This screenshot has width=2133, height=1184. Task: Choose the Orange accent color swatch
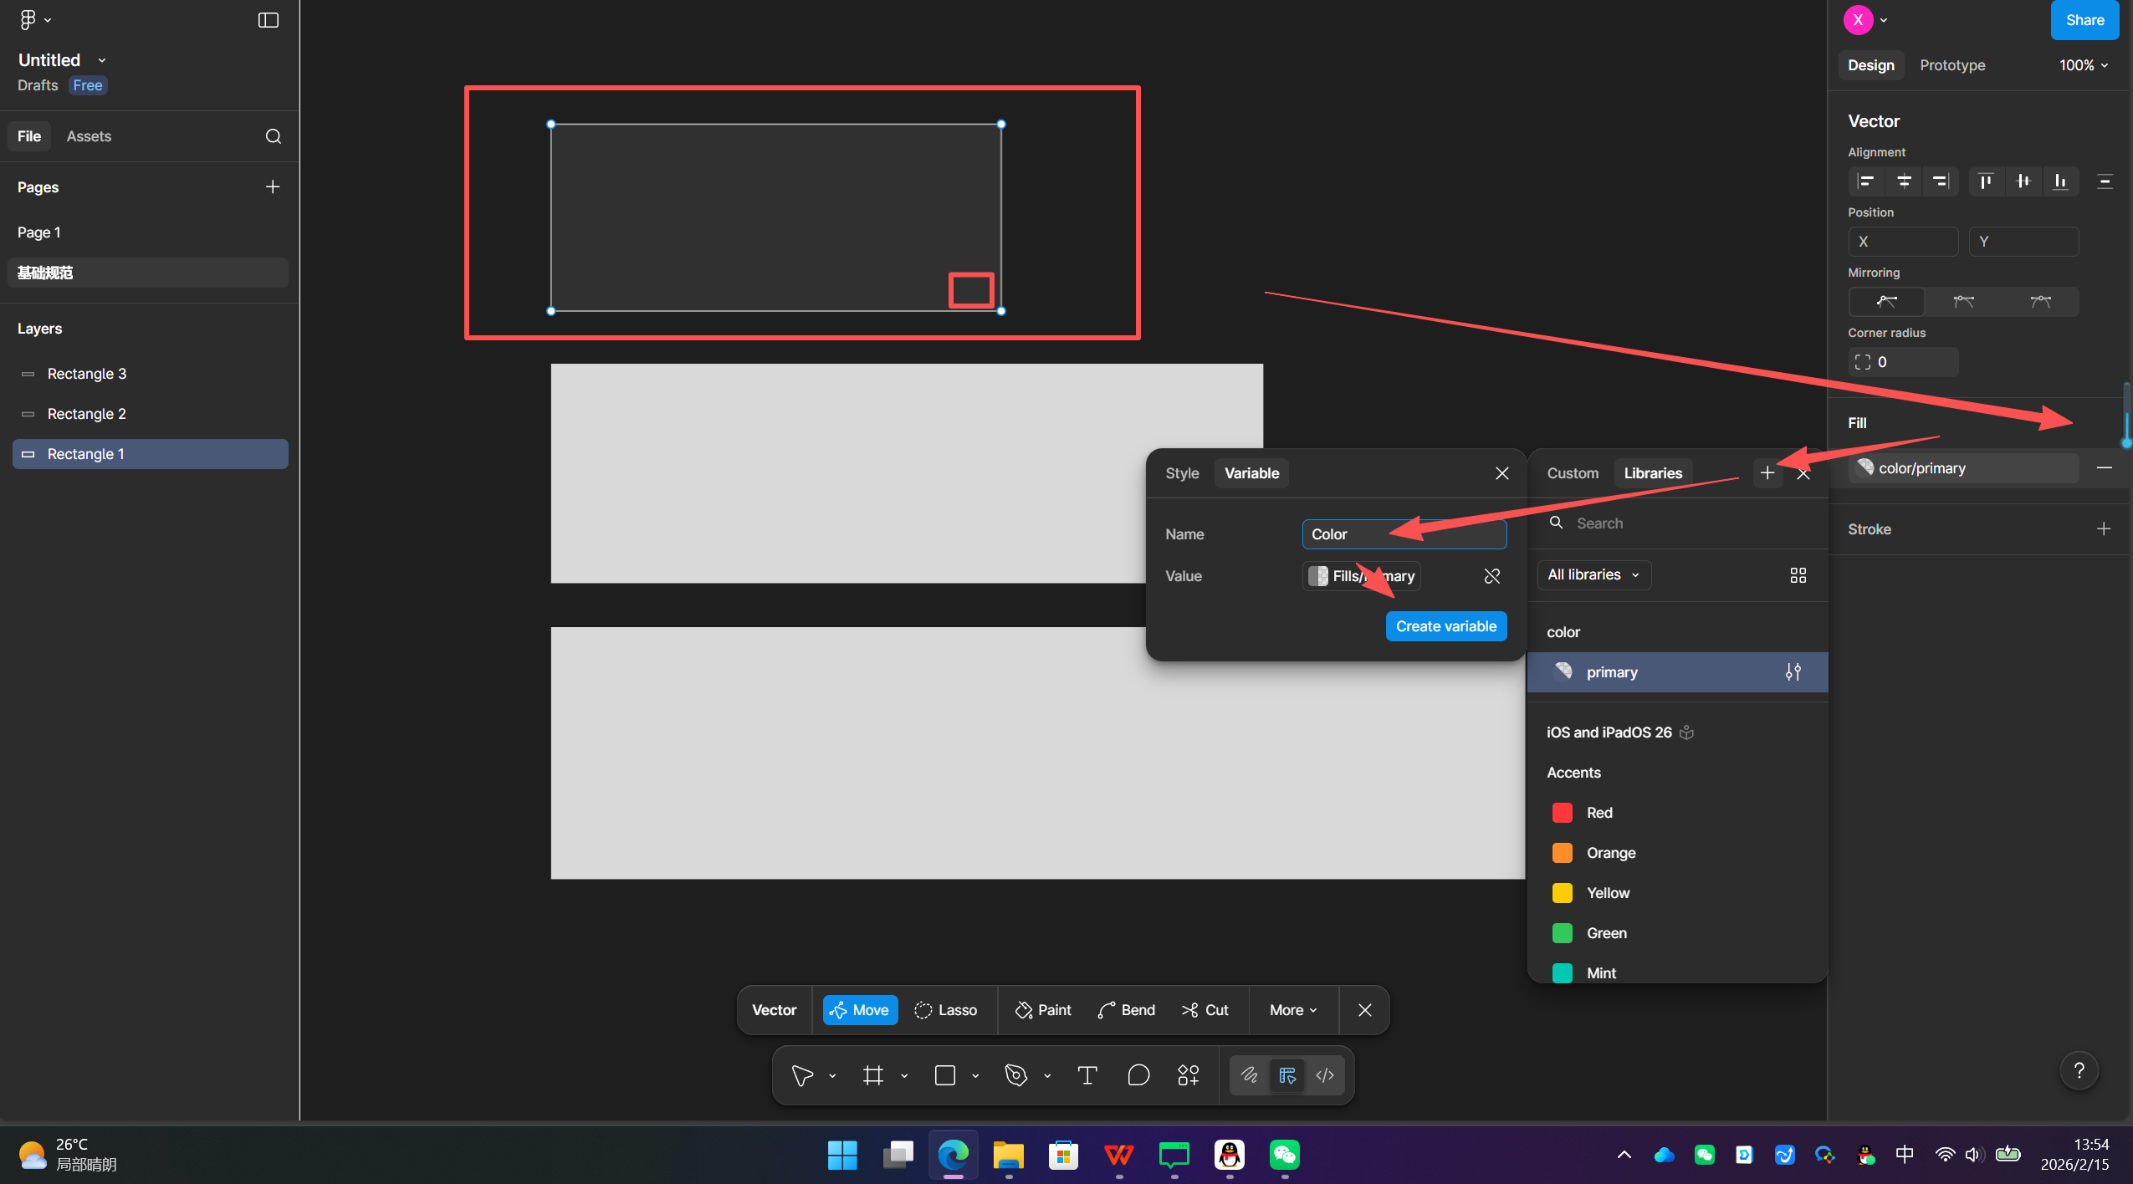pos(1562,853)
